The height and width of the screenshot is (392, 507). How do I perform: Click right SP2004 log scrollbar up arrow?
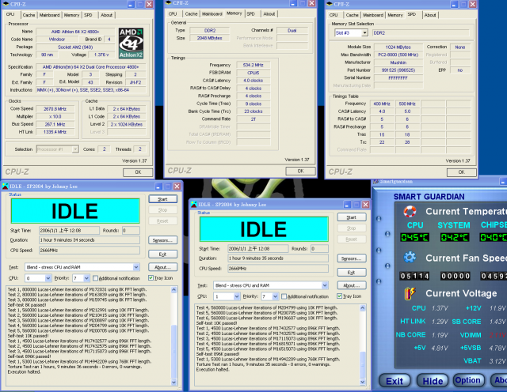(x=363, y=308)
